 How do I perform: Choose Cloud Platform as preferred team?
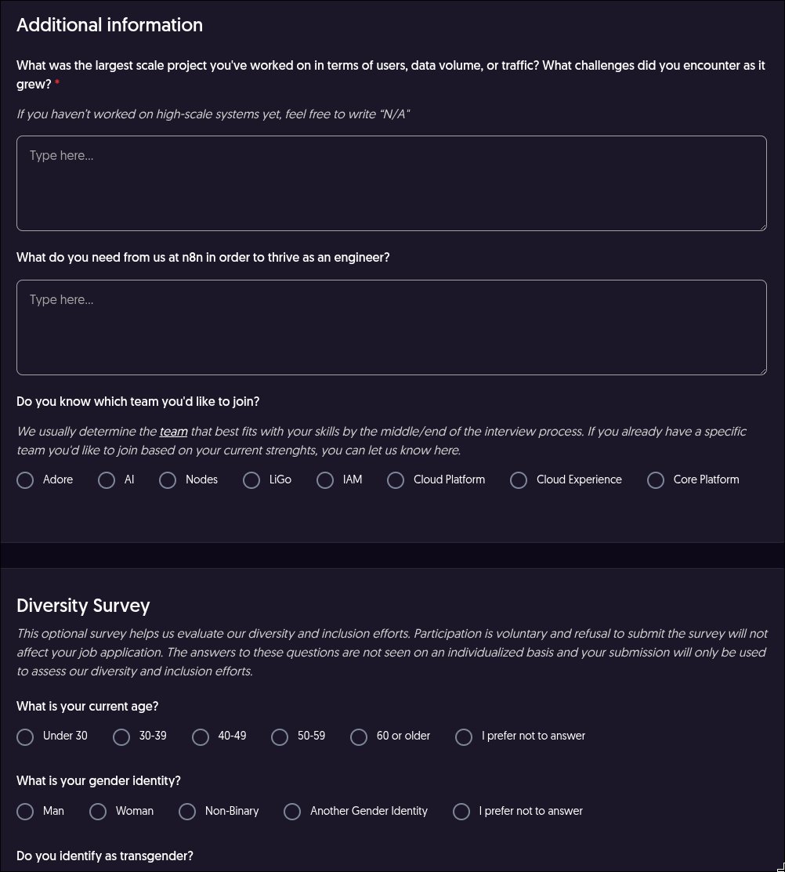[x=396, y=480]
